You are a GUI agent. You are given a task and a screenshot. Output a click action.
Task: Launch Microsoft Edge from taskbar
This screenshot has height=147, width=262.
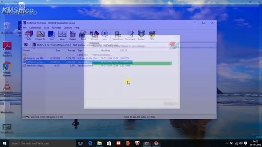click(x=90, y=143)
